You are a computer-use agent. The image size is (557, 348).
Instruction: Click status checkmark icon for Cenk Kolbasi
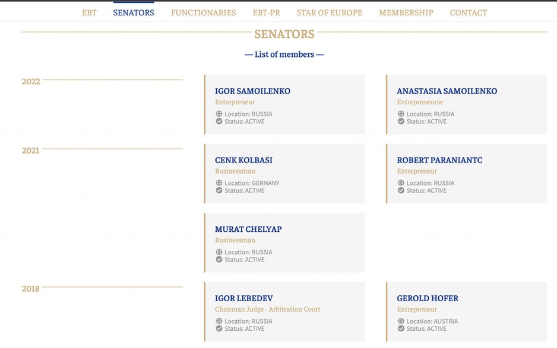click(x=219, y=190)
